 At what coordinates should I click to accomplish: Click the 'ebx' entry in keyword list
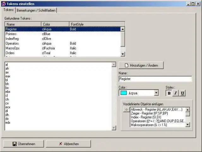8,92
